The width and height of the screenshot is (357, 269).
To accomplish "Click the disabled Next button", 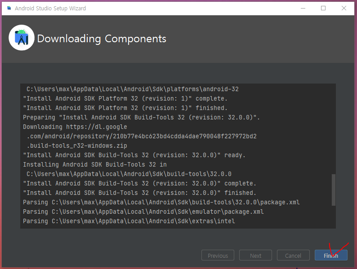I will coord(255,255).
